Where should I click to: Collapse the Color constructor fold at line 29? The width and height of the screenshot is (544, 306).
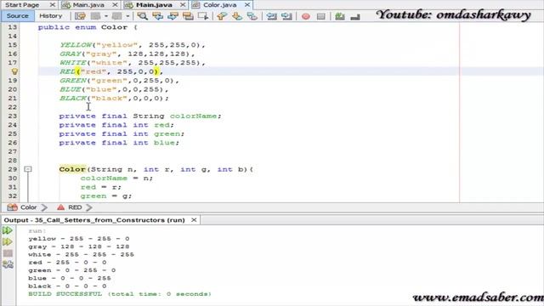point(28,169)
